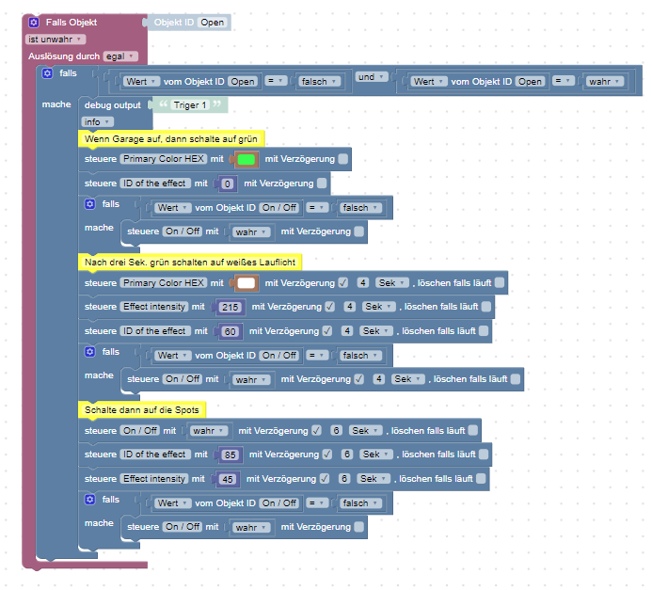Edit delay 6 on ID of the effect 85 row

[347, 454]
